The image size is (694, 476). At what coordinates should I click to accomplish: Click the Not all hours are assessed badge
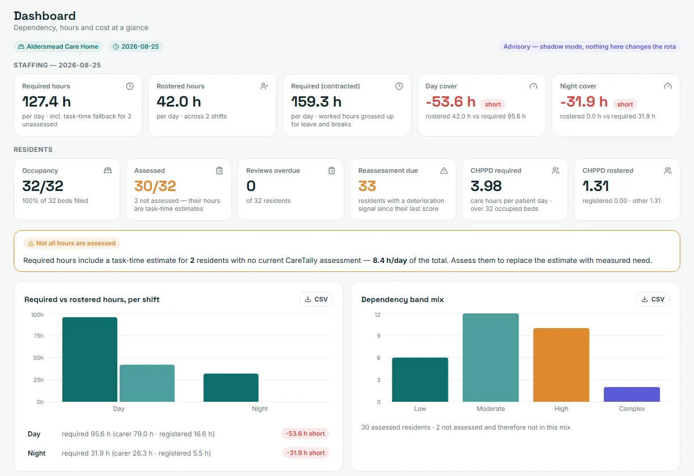71,243
